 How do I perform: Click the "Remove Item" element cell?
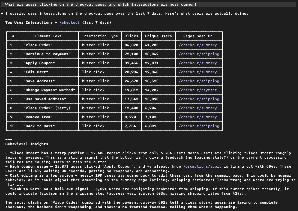tap(38, 117)
